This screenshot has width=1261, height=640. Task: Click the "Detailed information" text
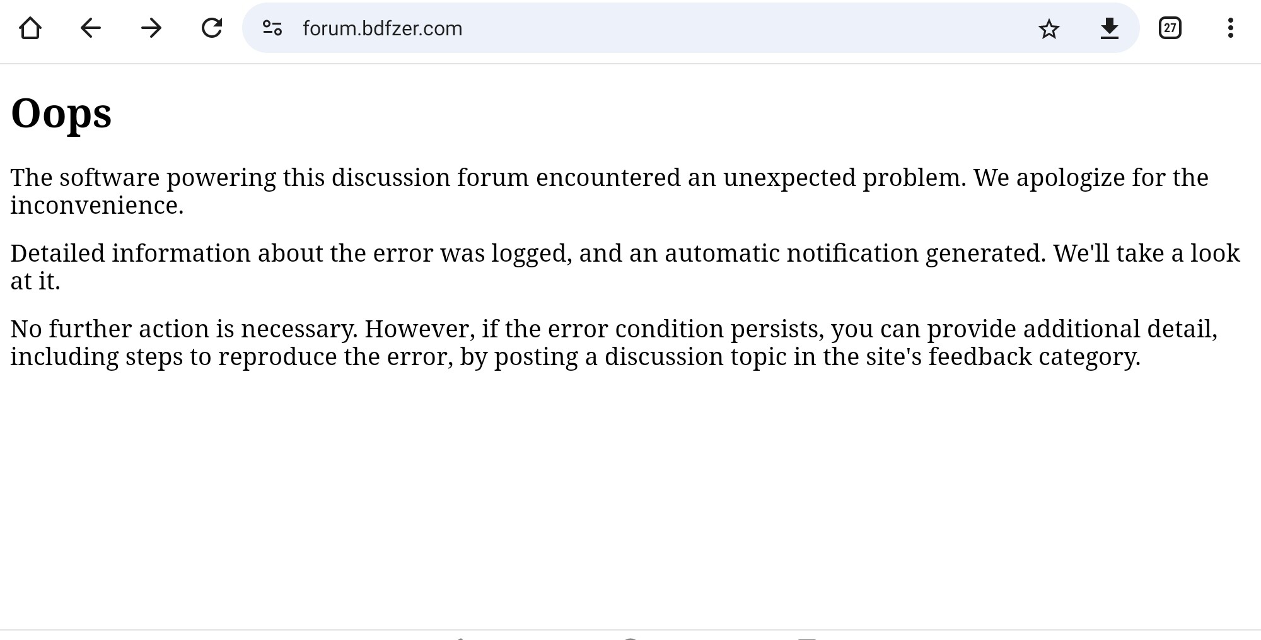click(x=131, y=253)
